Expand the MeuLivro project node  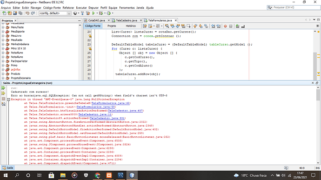3,36
